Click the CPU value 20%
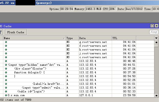 click(x=113, y=9)
